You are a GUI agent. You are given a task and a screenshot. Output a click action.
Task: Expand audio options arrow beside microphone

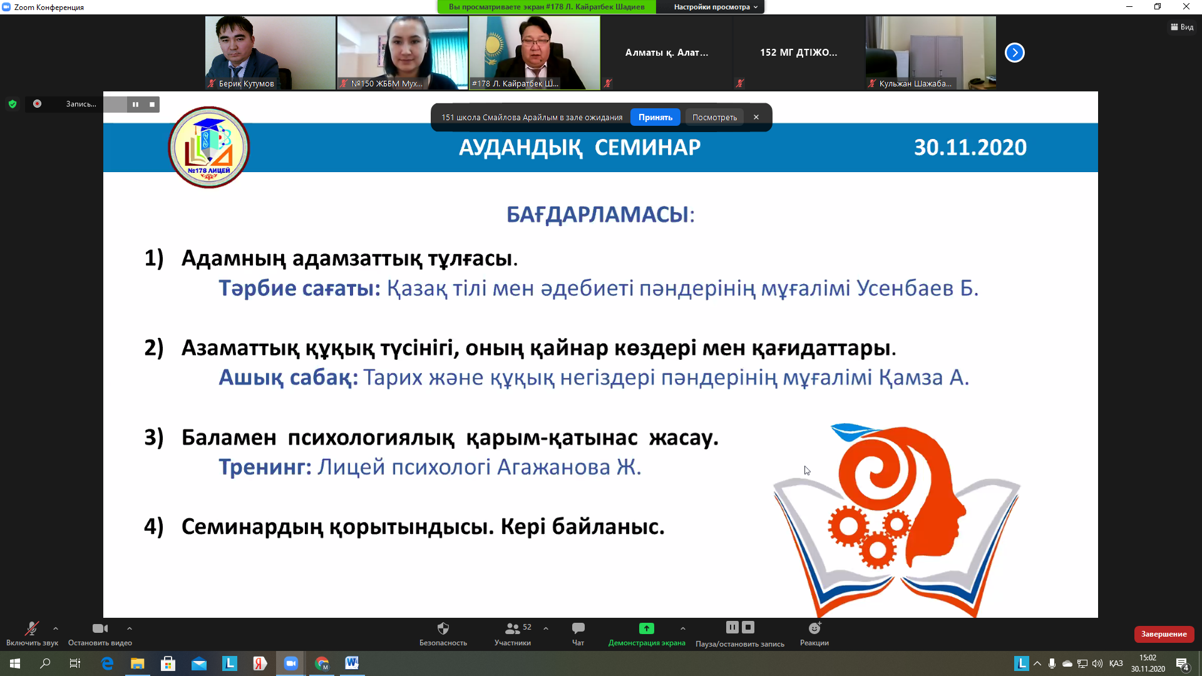(56, 628)
